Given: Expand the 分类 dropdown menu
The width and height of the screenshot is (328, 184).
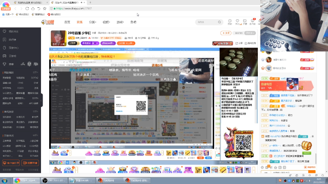Looking at the screenshot, I should click(x=92, y=22).
